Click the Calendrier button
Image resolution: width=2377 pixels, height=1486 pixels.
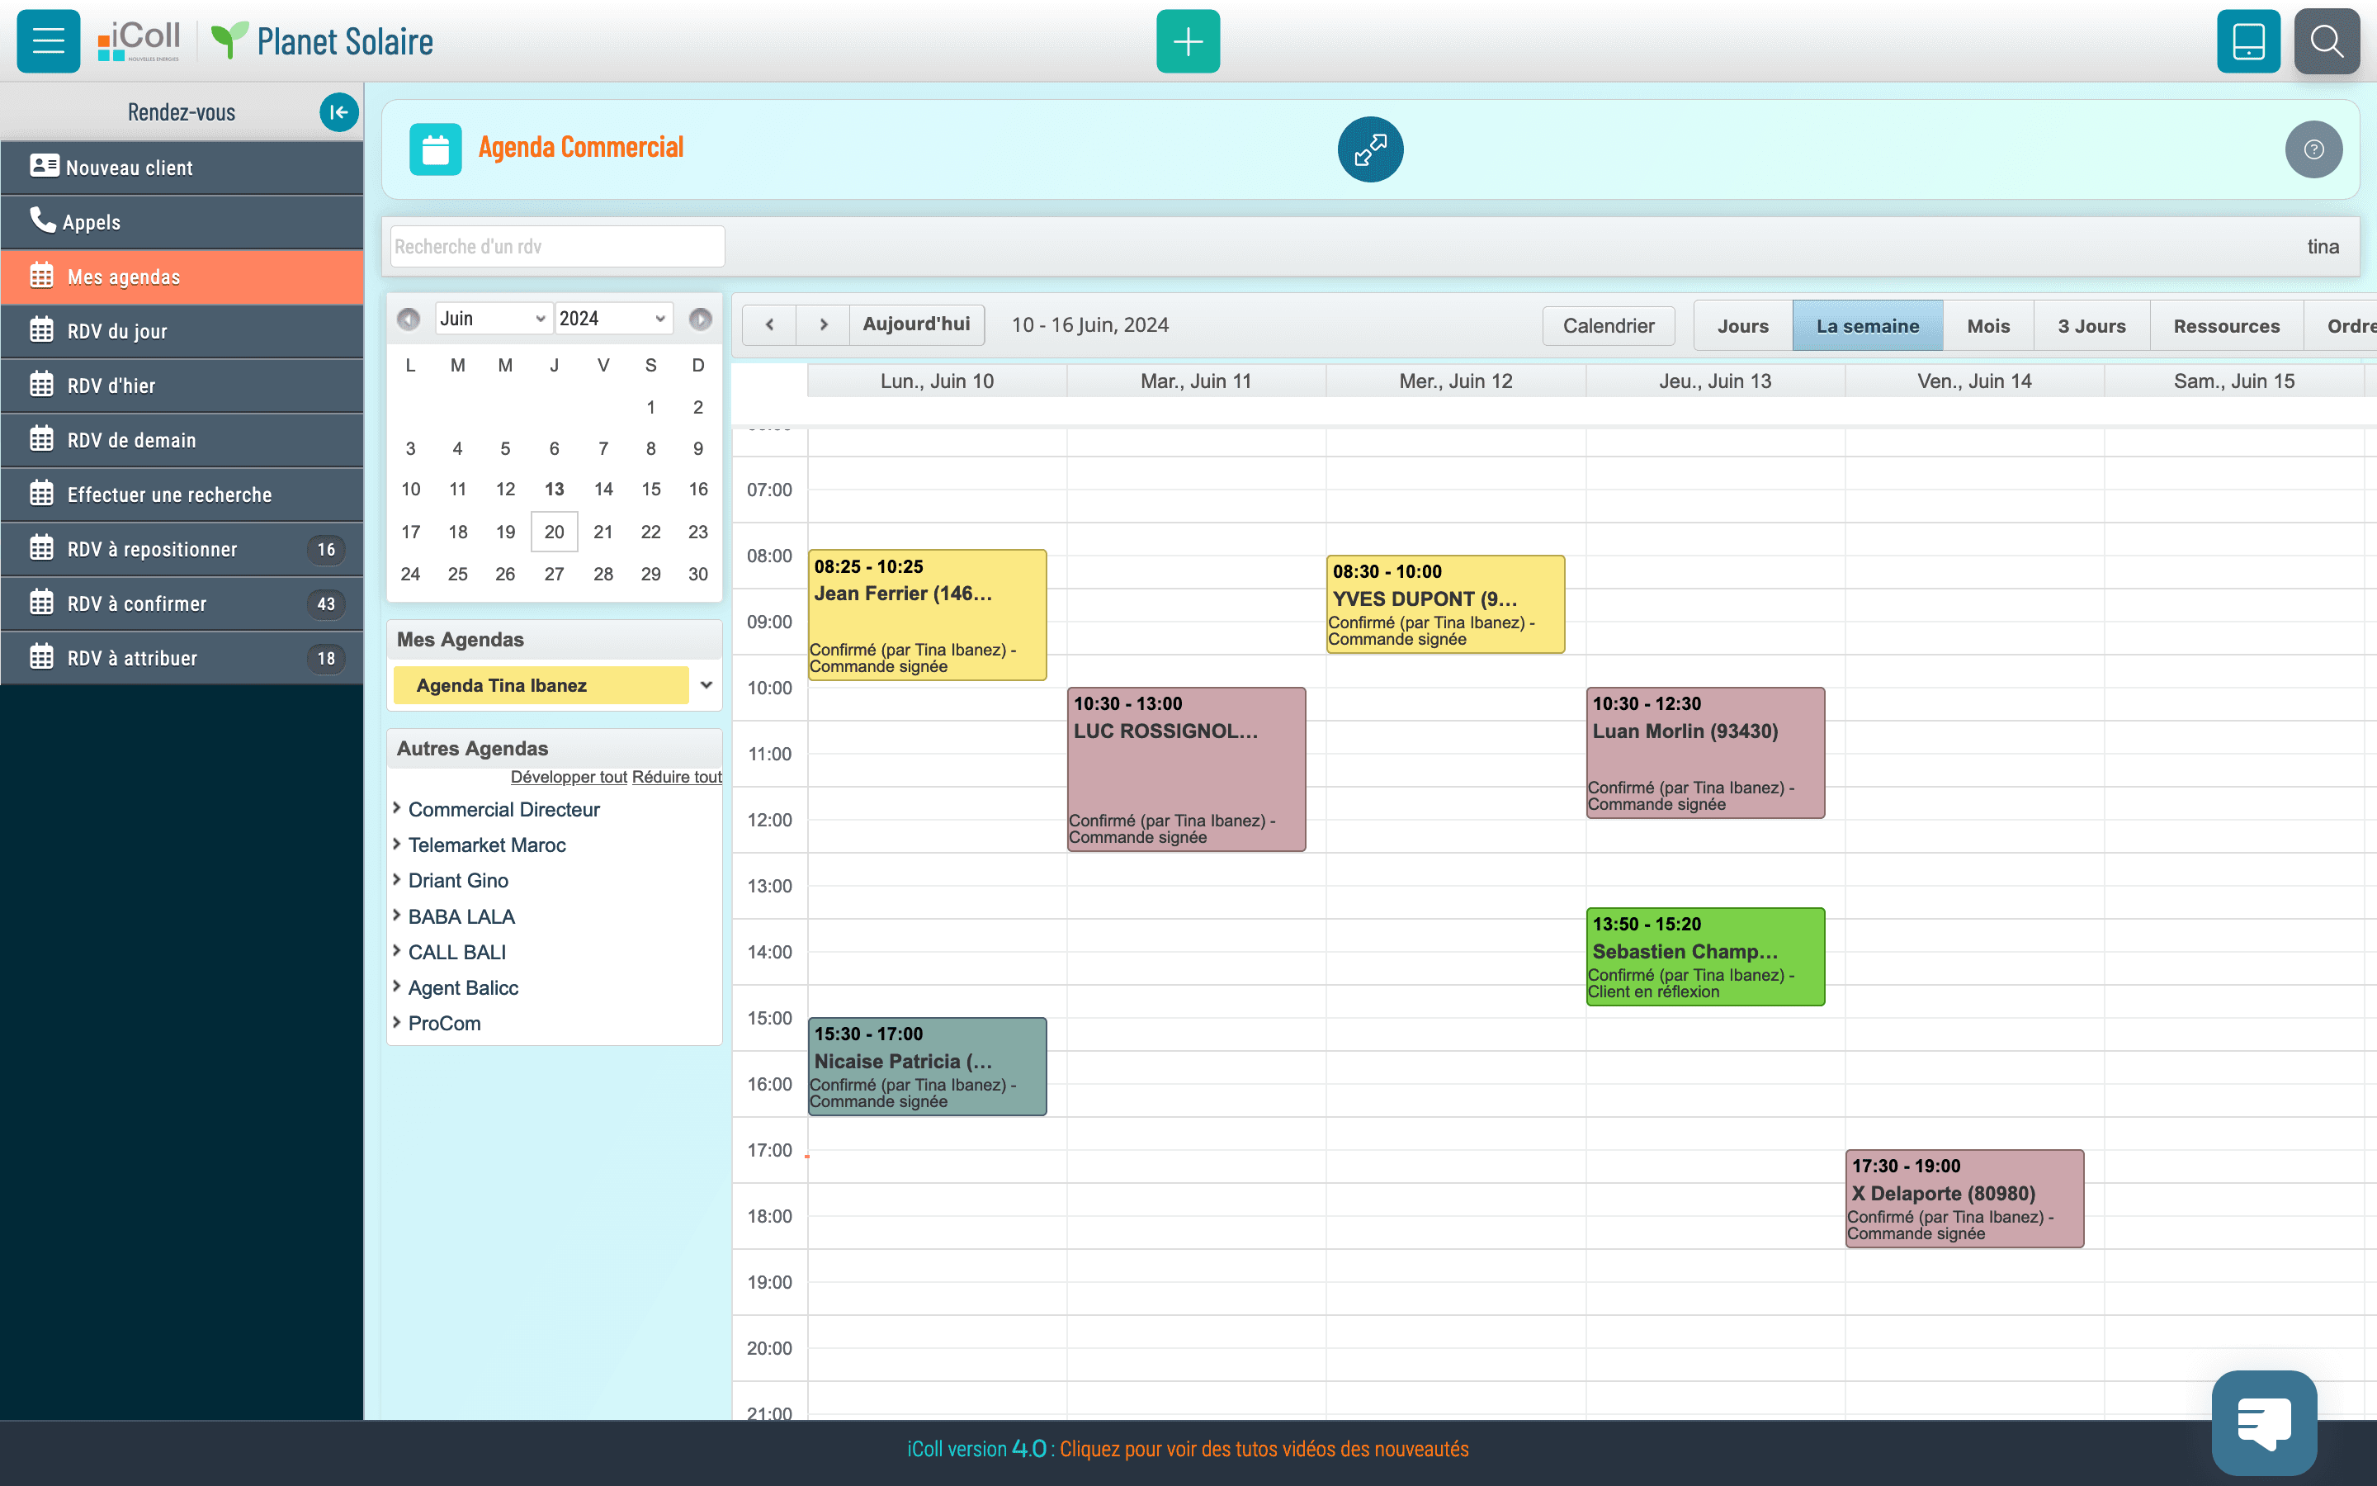coord(1608,325)
